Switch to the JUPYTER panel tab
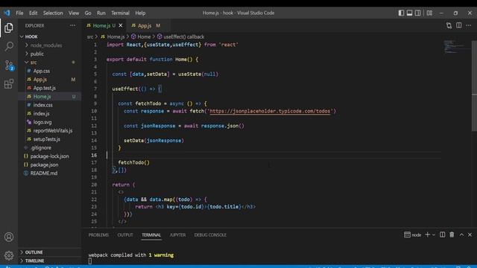The width and height of the screenshot is (477, 268). pyautogui.click(x=177, y=235)
